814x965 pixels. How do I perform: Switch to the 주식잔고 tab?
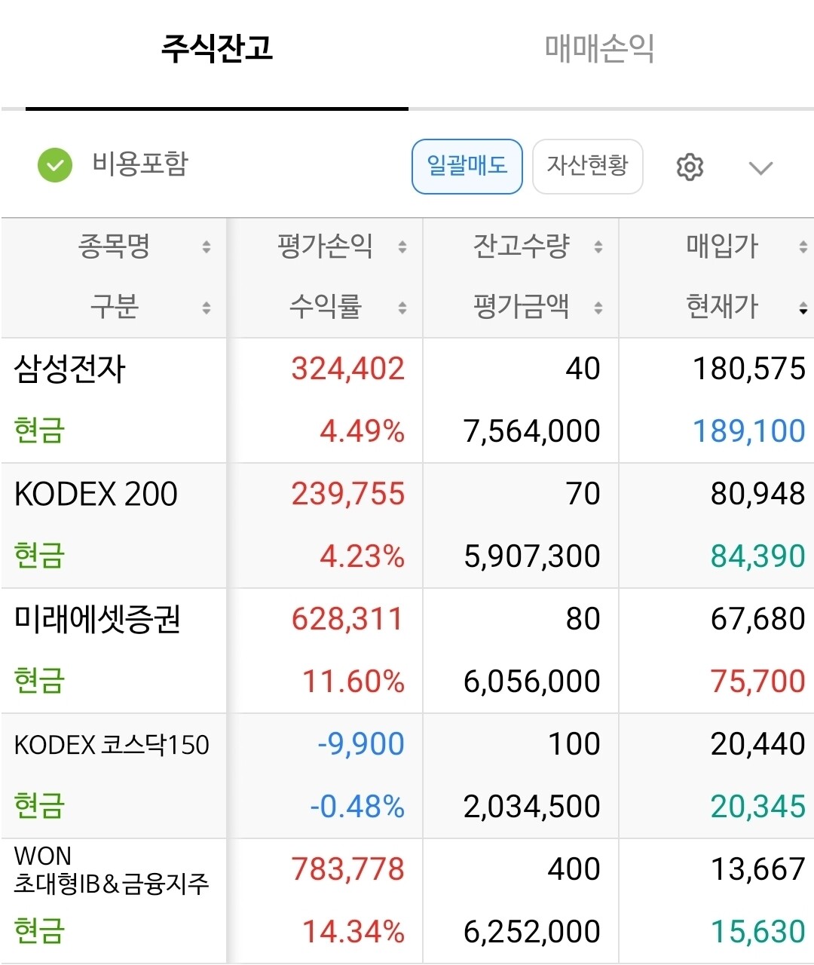(x=216, y=49)
